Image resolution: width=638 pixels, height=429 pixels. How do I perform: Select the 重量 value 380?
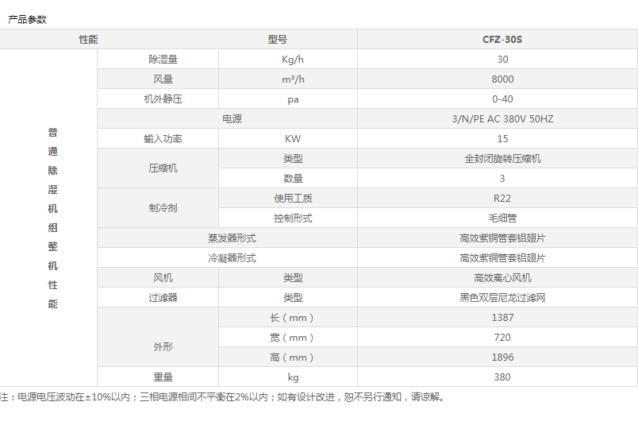coord(502,377)
